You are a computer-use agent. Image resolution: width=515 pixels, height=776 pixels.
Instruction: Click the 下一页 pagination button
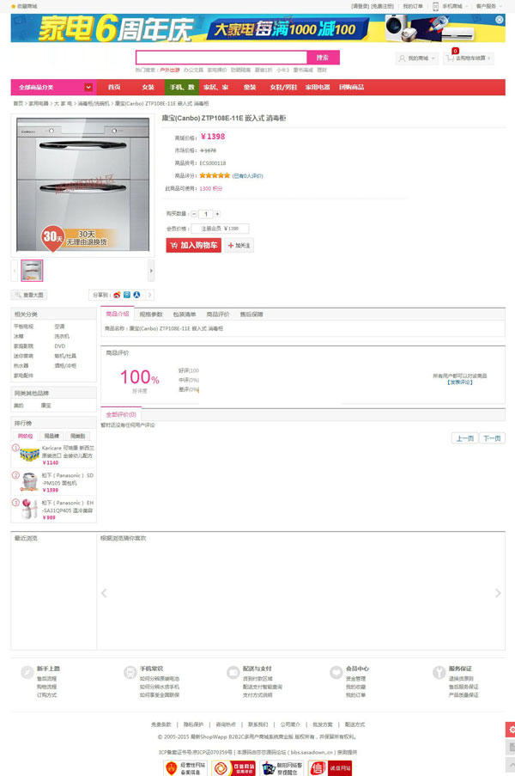(492, 438)
